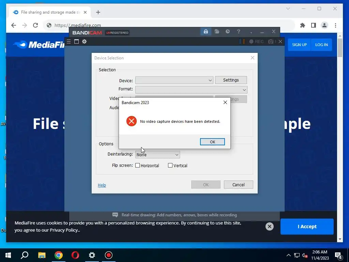
Task: Click the pause indicator beside REC
Action: click(242, 42)
